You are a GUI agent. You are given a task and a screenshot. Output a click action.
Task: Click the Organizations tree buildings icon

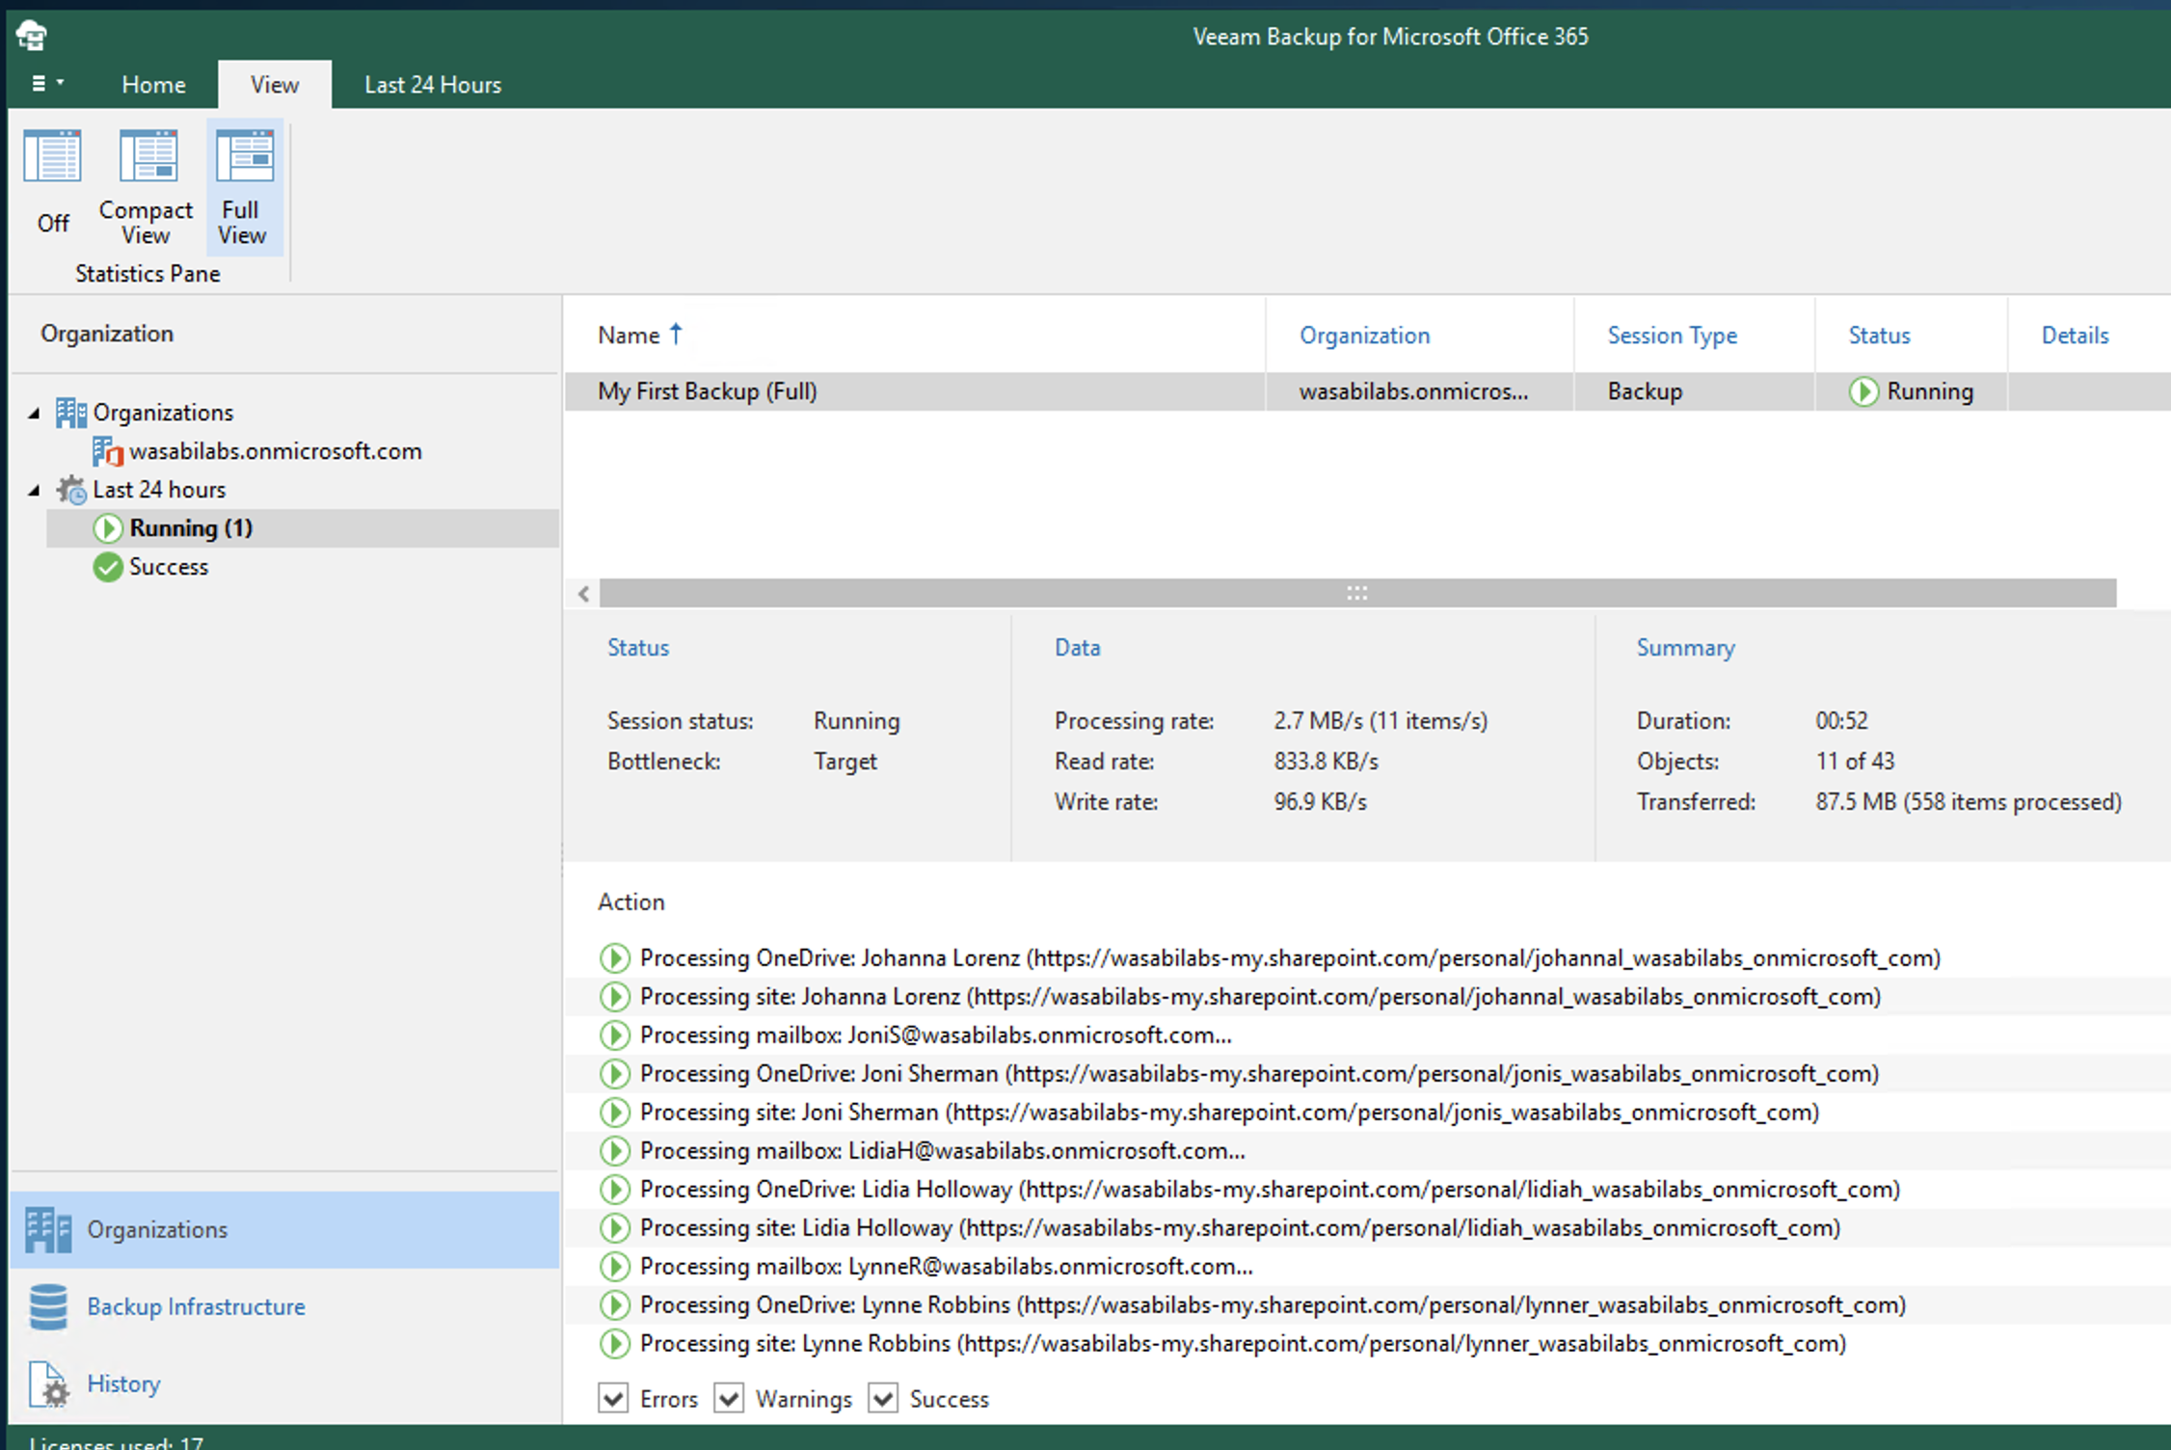click(70, 413)
